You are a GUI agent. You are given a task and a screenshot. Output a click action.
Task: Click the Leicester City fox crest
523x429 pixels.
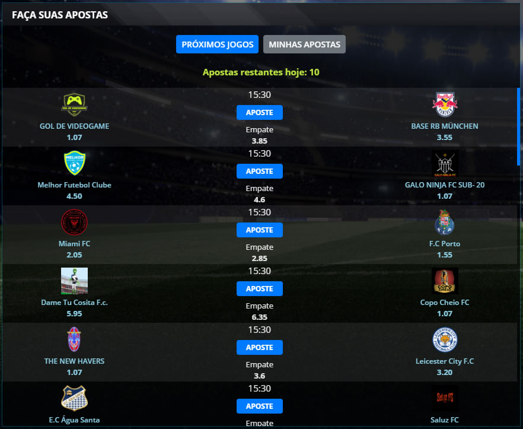click(x=445, y=339)
